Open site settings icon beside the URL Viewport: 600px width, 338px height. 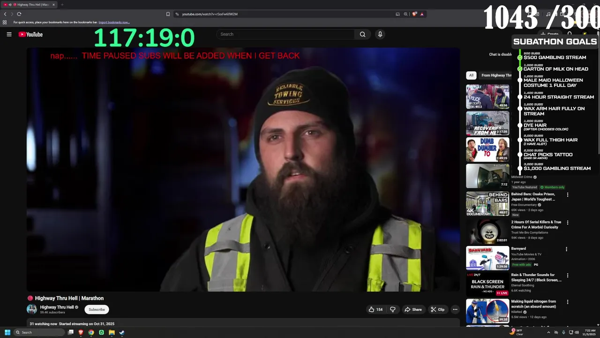point(177,14)
